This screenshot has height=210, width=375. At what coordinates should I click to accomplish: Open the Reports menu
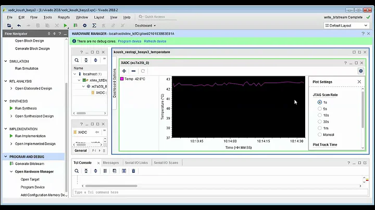[64, 17]
